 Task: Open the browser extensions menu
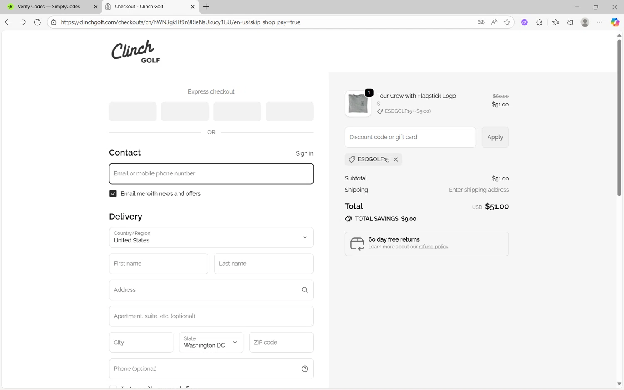point(540,22)
